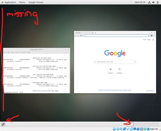Click the bookmark star in Chrome address bar
Image resolution: width=161 pixels, height=131 pixels.
point(148,36)
